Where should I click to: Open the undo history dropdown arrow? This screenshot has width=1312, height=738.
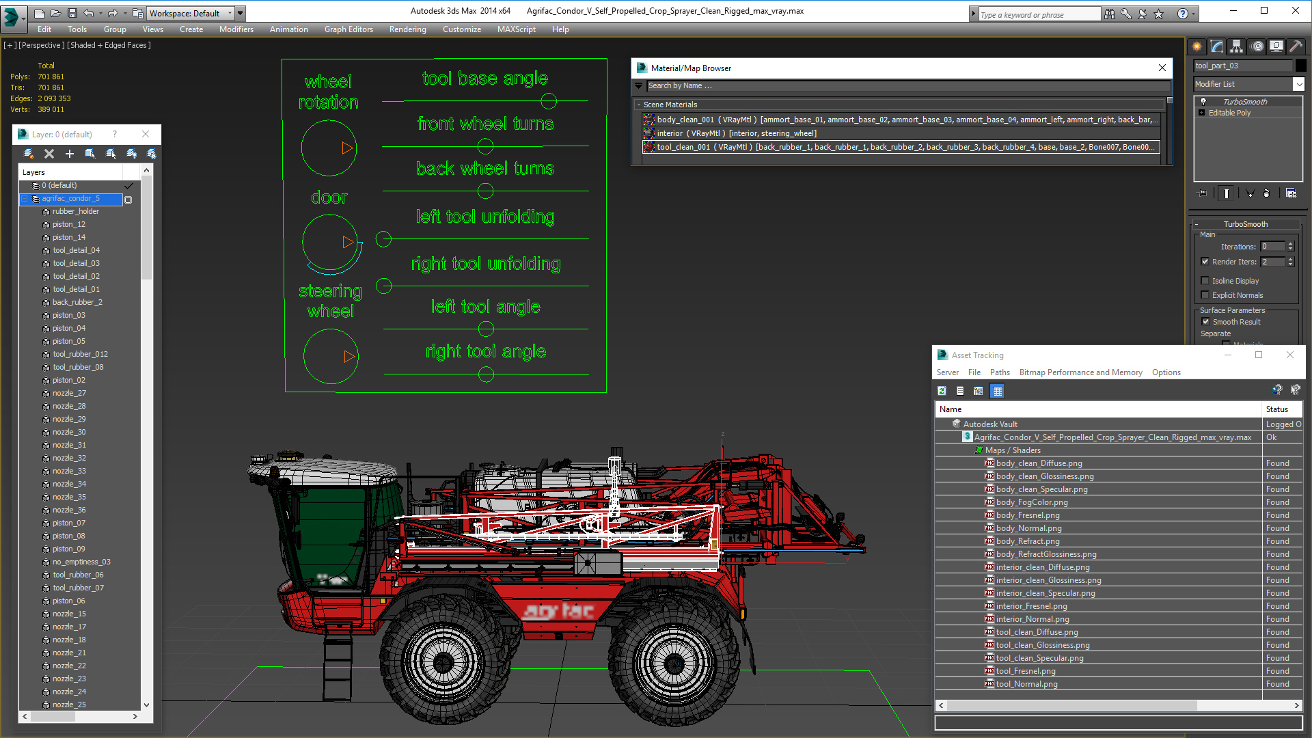point(100,13)
